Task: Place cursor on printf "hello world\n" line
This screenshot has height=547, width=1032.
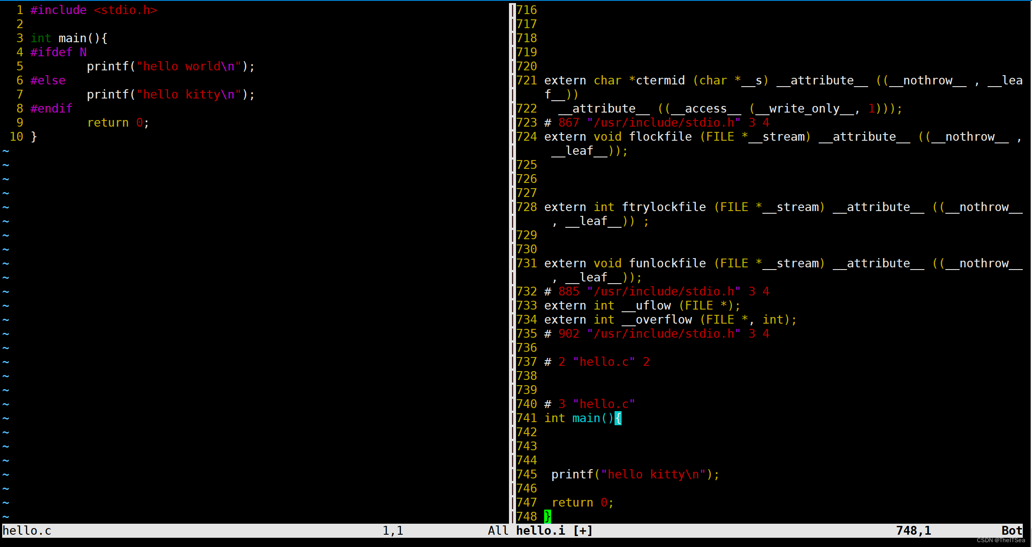Action: 171,66
